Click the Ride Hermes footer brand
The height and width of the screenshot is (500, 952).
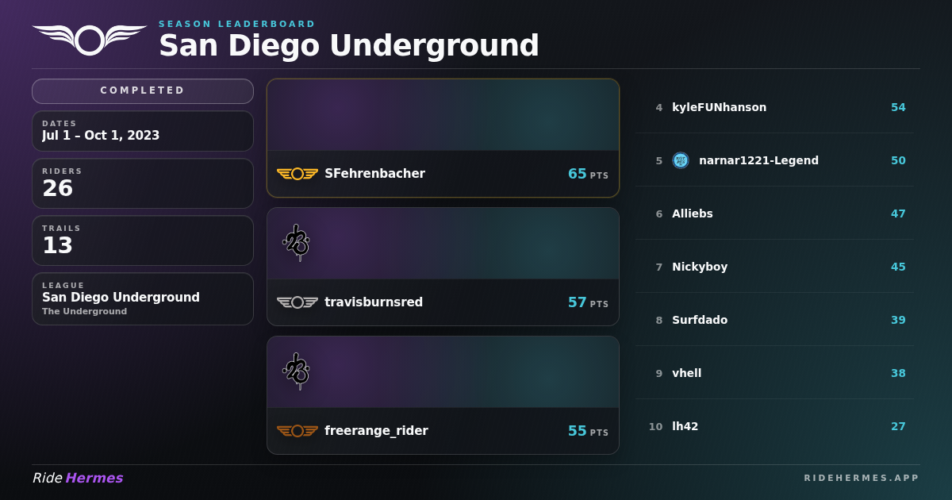click(x=78, y=478)
